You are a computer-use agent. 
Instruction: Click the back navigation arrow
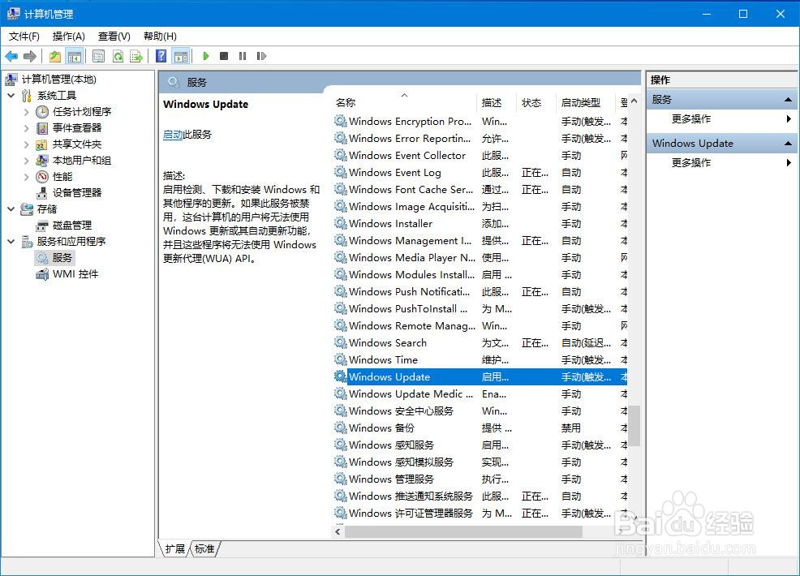pos(11,56)
